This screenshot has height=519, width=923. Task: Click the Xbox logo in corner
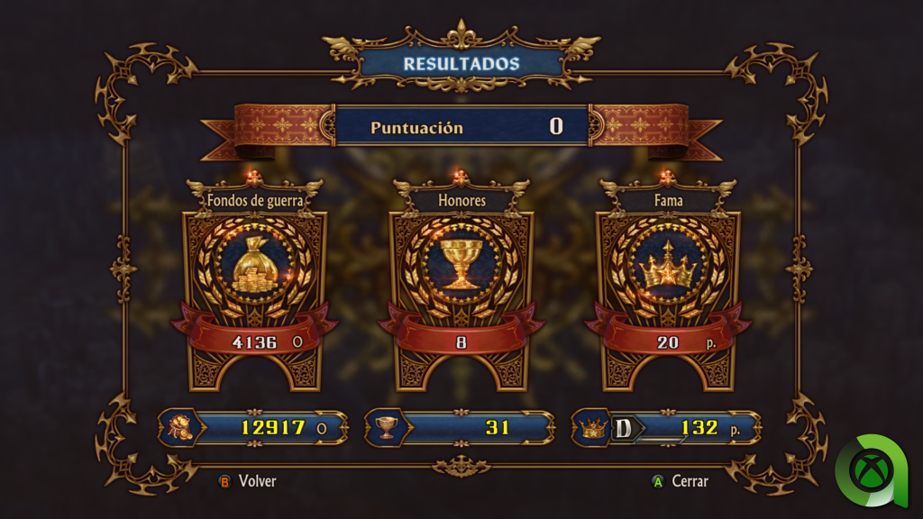[x=871, y=470]
